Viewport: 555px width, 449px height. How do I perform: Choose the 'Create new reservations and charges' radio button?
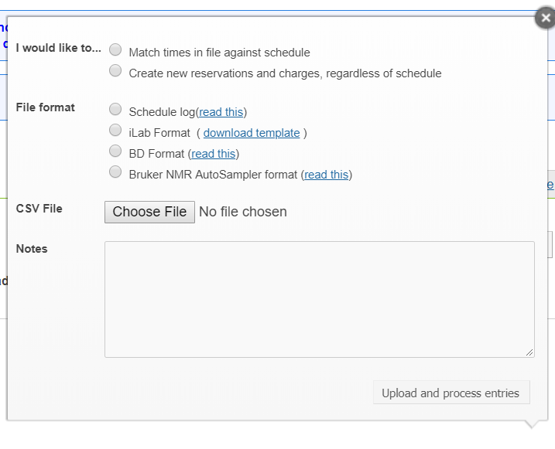click(x=115, y=71)
